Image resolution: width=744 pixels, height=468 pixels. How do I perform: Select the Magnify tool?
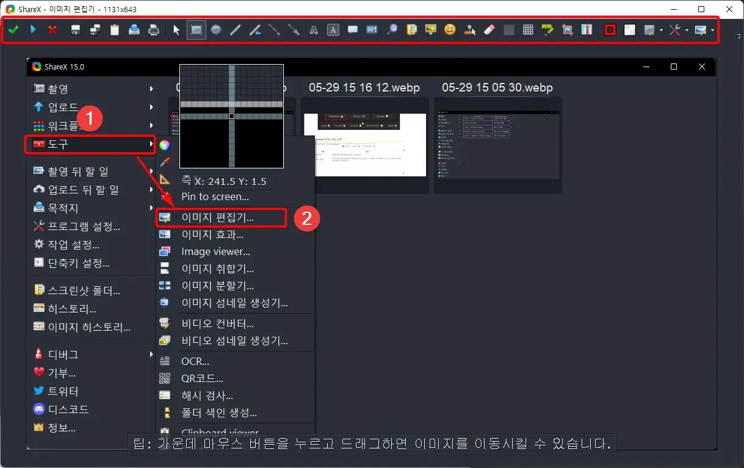tap(392, 30)
